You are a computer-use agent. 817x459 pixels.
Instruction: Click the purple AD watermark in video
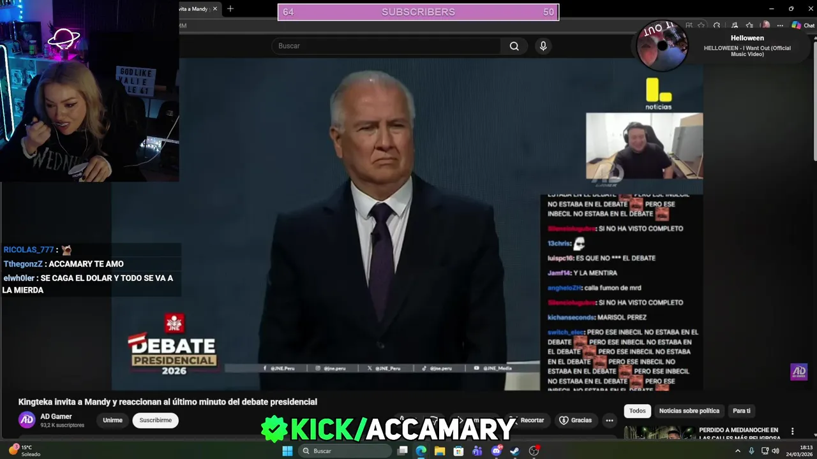point(798,372)
